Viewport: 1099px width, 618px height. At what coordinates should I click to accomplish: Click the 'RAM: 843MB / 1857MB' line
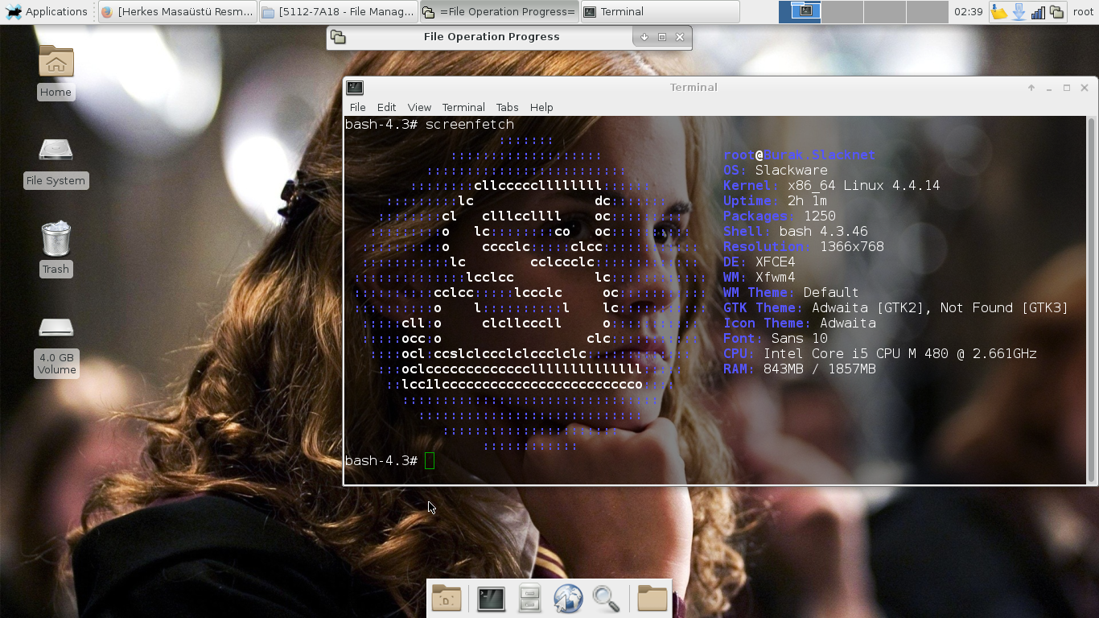coord(800,369)
